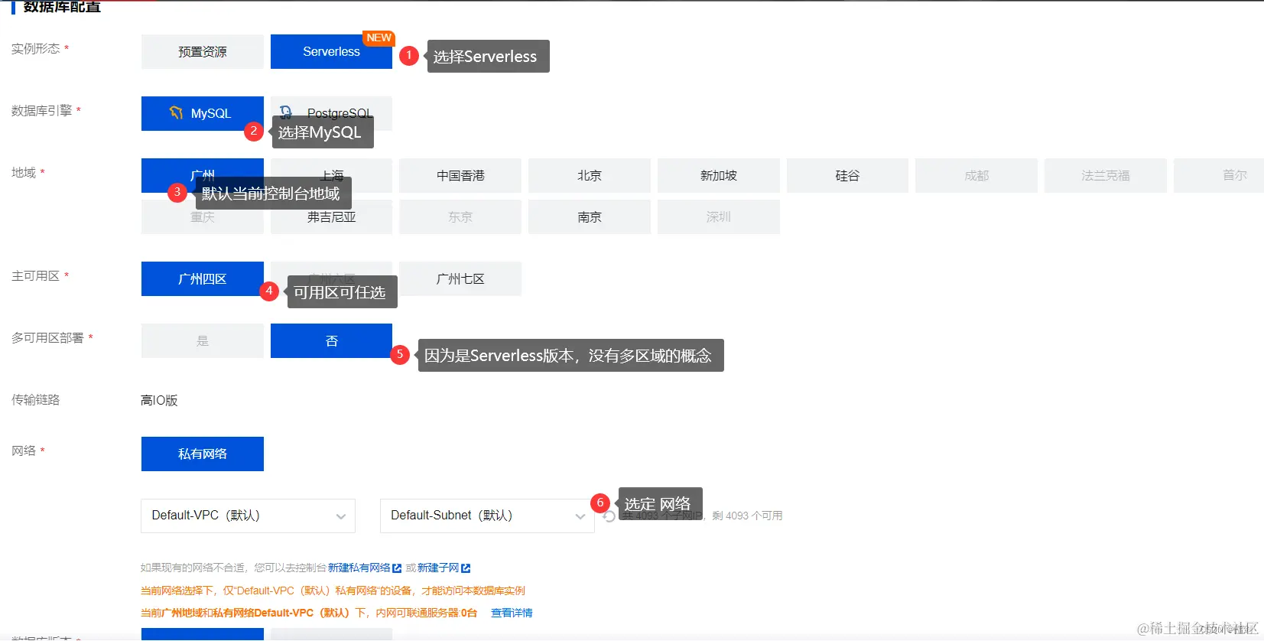Open the 查看详情 link

tap(512, 613)
